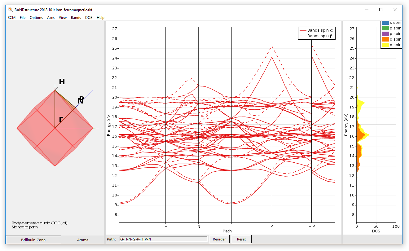
Task: Click the Reset button
Action: [241, 239]
